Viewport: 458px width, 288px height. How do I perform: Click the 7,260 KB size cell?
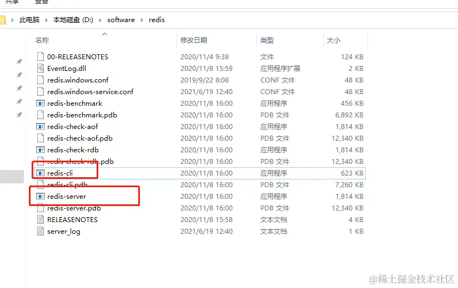[x=349, y=185]
